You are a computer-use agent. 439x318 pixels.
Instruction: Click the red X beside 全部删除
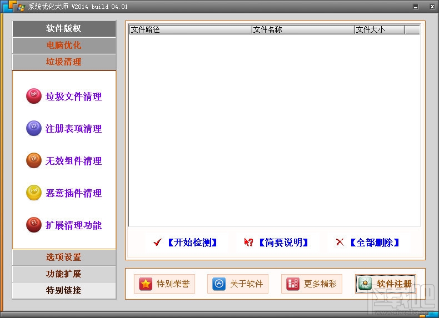point(340,242)
